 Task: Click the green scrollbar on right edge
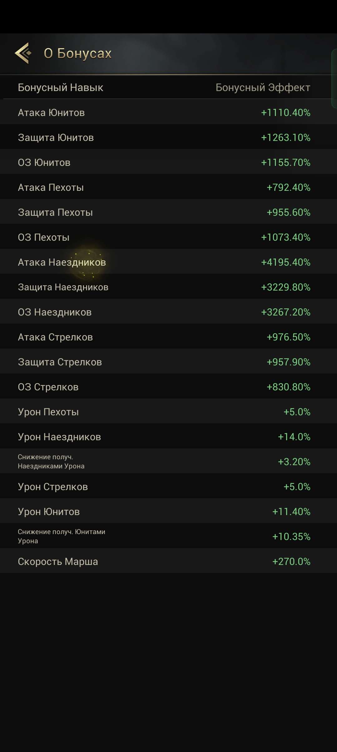[334, 79]
